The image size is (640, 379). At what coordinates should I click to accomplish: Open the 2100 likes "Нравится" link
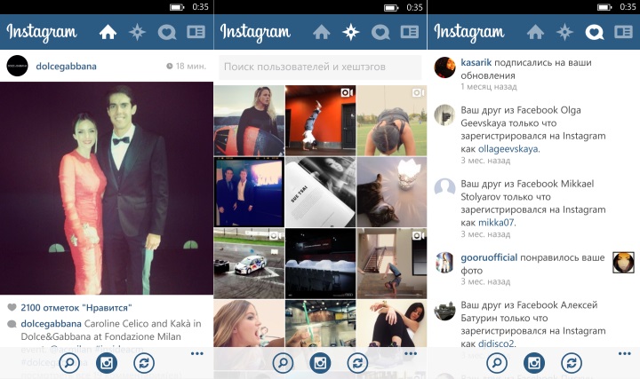76,308
